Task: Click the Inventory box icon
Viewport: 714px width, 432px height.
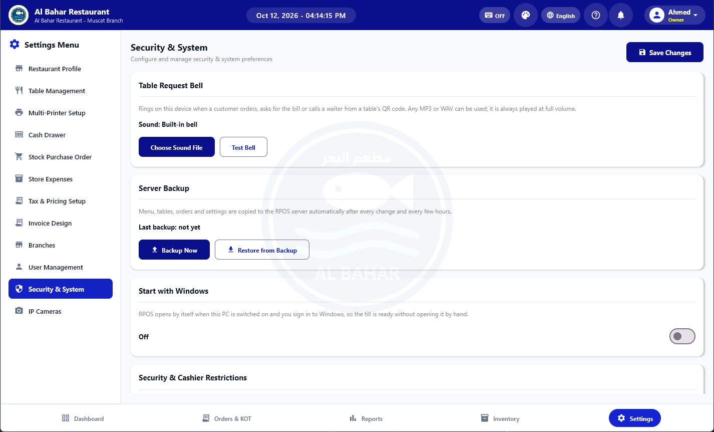Action: [484, 418]
